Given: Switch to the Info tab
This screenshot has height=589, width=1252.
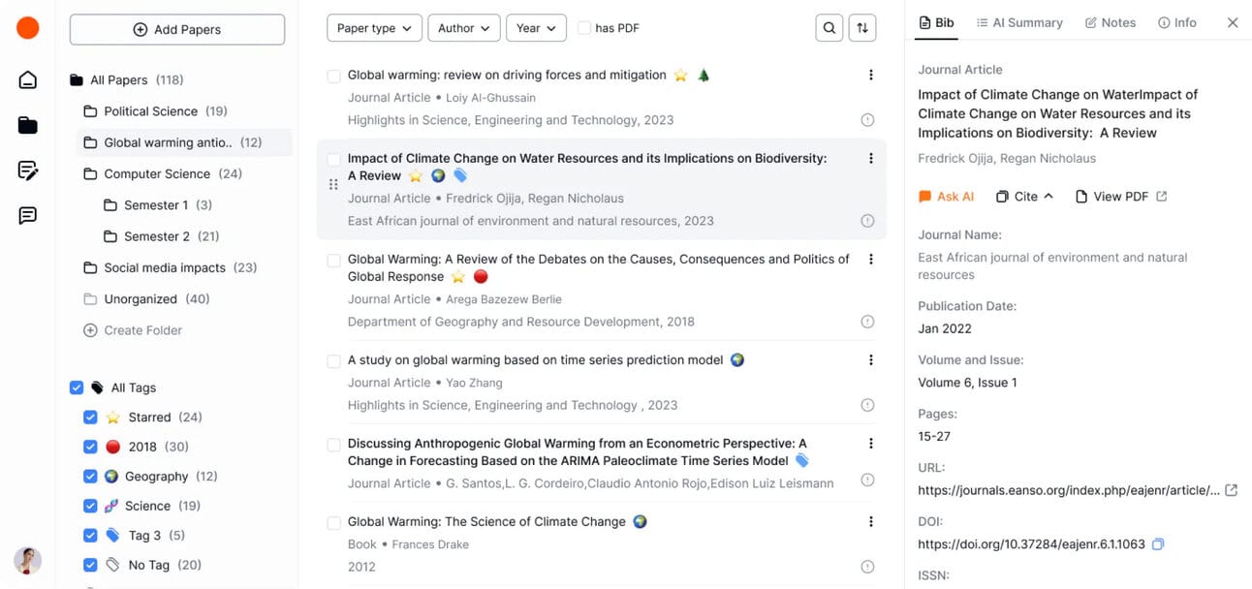Looking at the screenshot, I should (x=1177, y=22).
